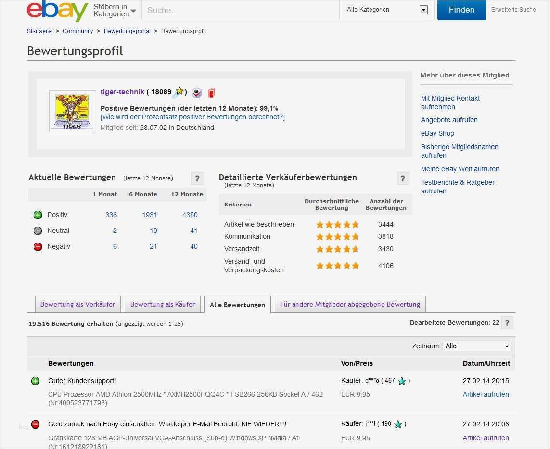
Task: Click stars for Versand- und Verpackungskosten
Action: click(337, 266)
